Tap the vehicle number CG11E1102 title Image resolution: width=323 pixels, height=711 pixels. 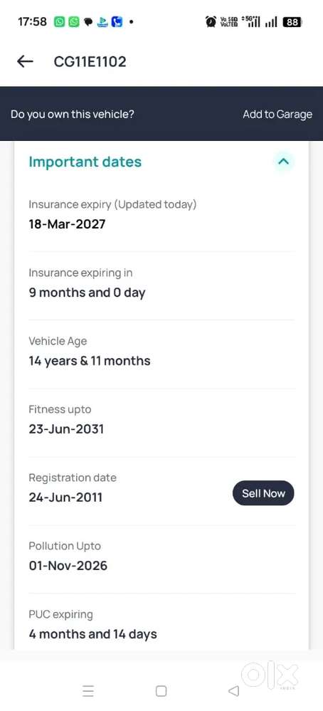coord(90,62)
